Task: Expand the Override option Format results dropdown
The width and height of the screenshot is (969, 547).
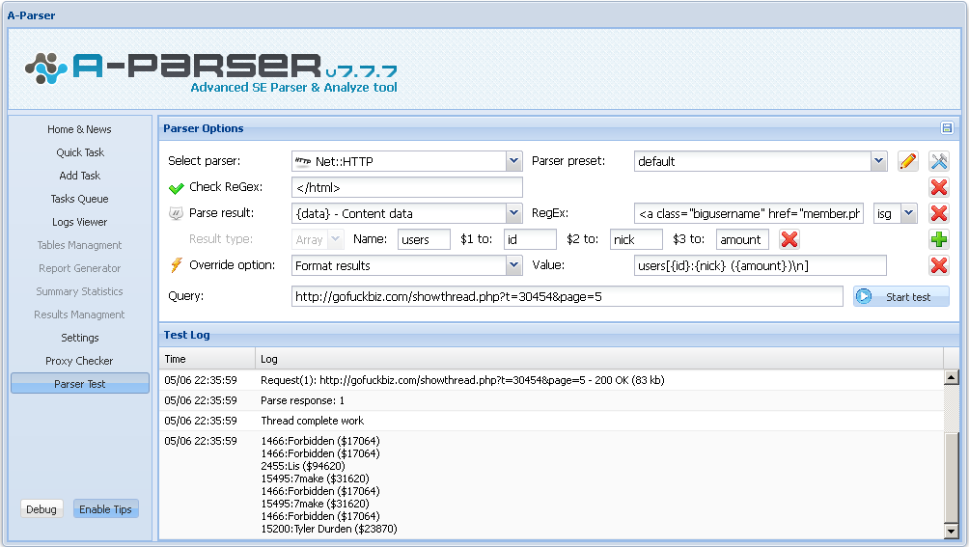Action: coord(513,265)
